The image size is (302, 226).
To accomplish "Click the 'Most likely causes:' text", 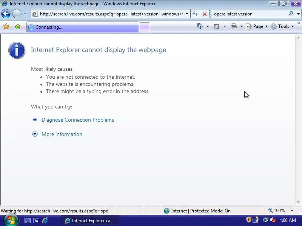I will [x=52, y=69].
